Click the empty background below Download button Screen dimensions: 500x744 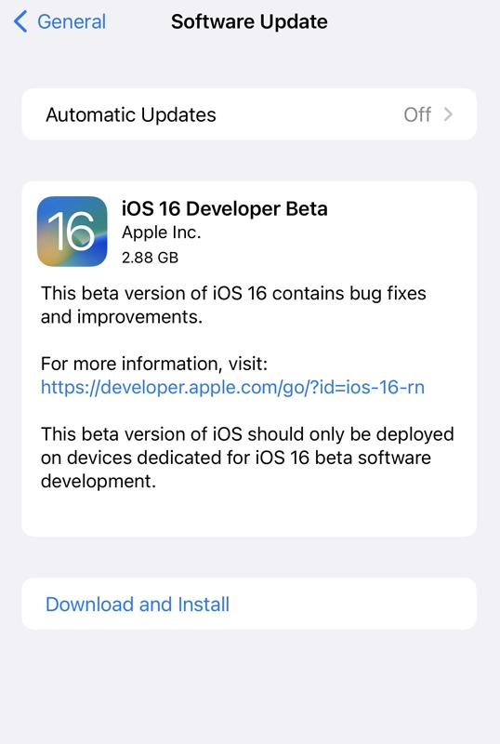250,686
